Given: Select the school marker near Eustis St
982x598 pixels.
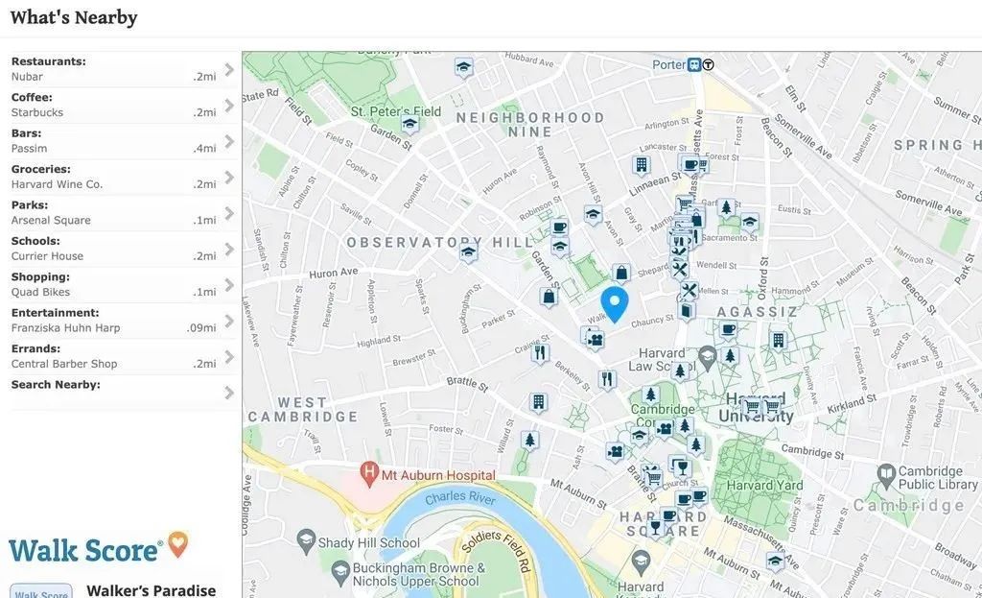Looking at the screenshot, I should click(x=750, y=222).
